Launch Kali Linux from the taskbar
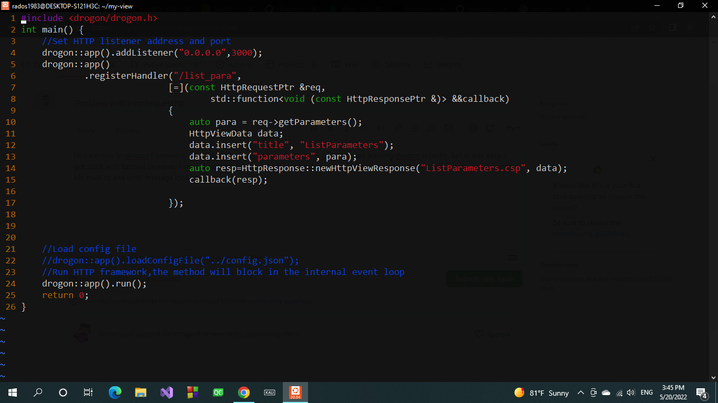718x403 pixels. coord(270,393)
